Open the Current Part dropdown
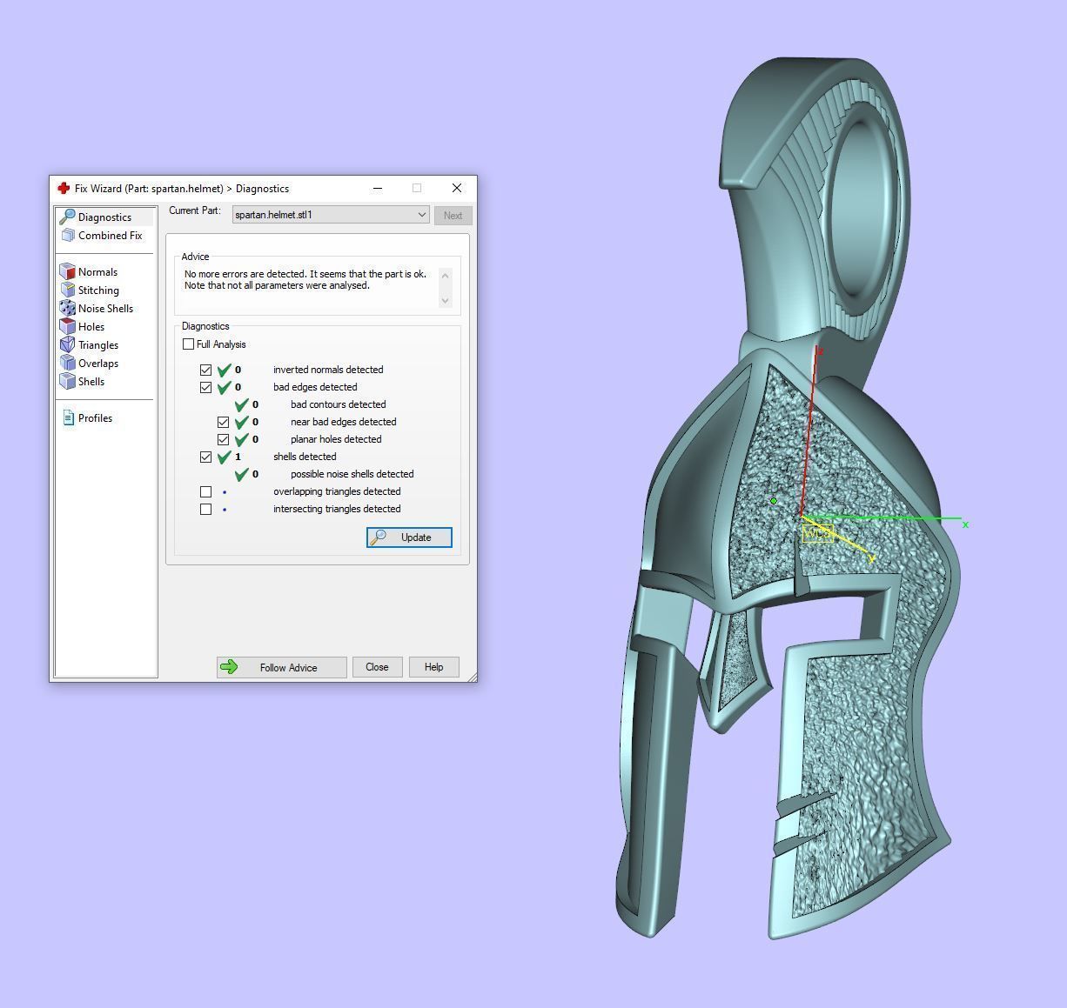This screenshot has width=1067, height=1008. [x=331, y=215]
